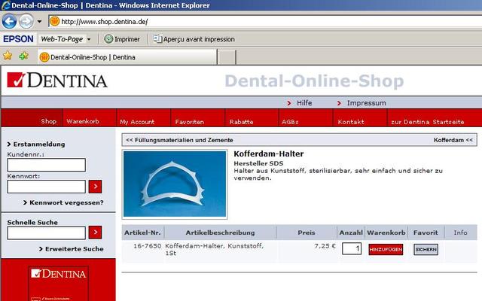The height and width of the screenshot is (301, 482).
Task: Go to the Shop menu item
Action: click(48, 121)
